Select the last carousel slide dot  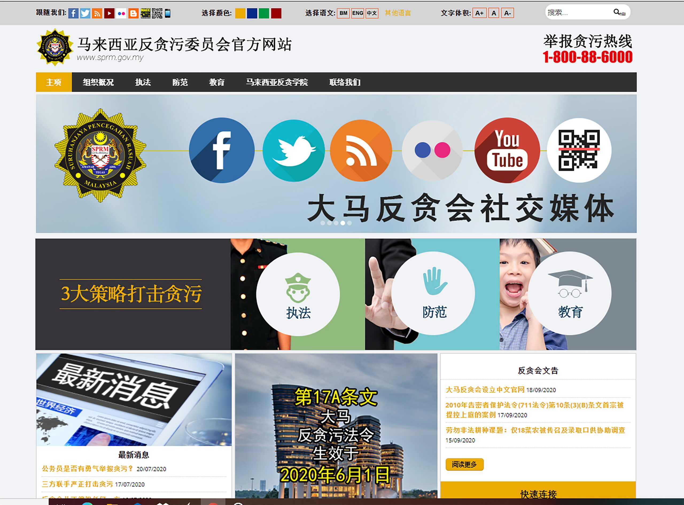[x=349, y=223]
